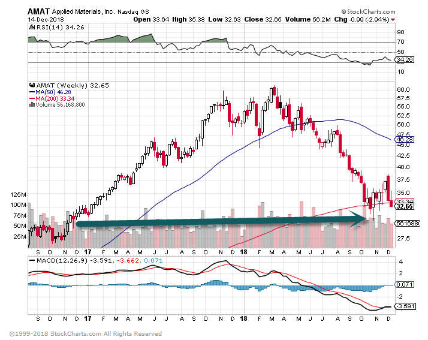Click the 90 level on the RSI axis
The height and width of the screenshot is (340, 428).
[x=400, y=32]
